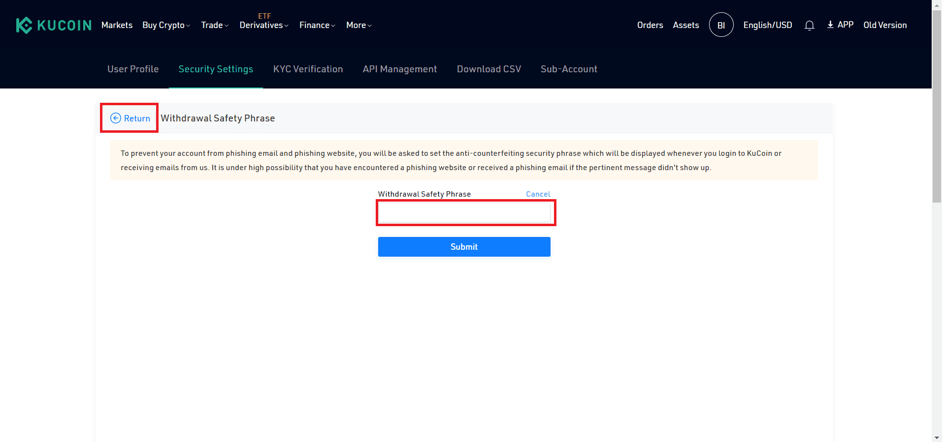
Task: Switch to Old Version
Action: coord(885,25)
